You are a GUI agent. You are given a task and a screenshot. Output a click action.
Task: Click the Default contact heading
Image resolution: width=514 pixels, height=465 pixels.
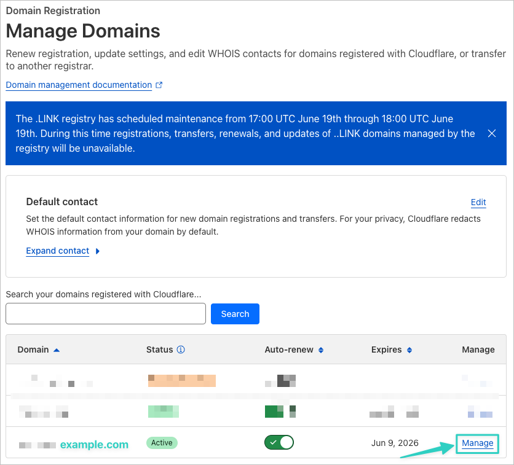[x=62, y=201]
